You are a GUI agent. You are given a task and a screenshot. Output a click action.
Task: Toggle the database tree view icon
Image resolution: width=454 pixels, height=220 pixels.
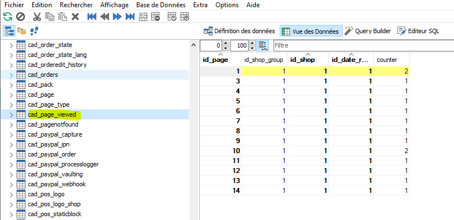[x=9, y=30]
